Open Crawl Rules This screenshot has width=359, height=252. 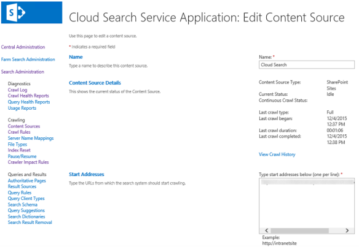click(19, 132)
